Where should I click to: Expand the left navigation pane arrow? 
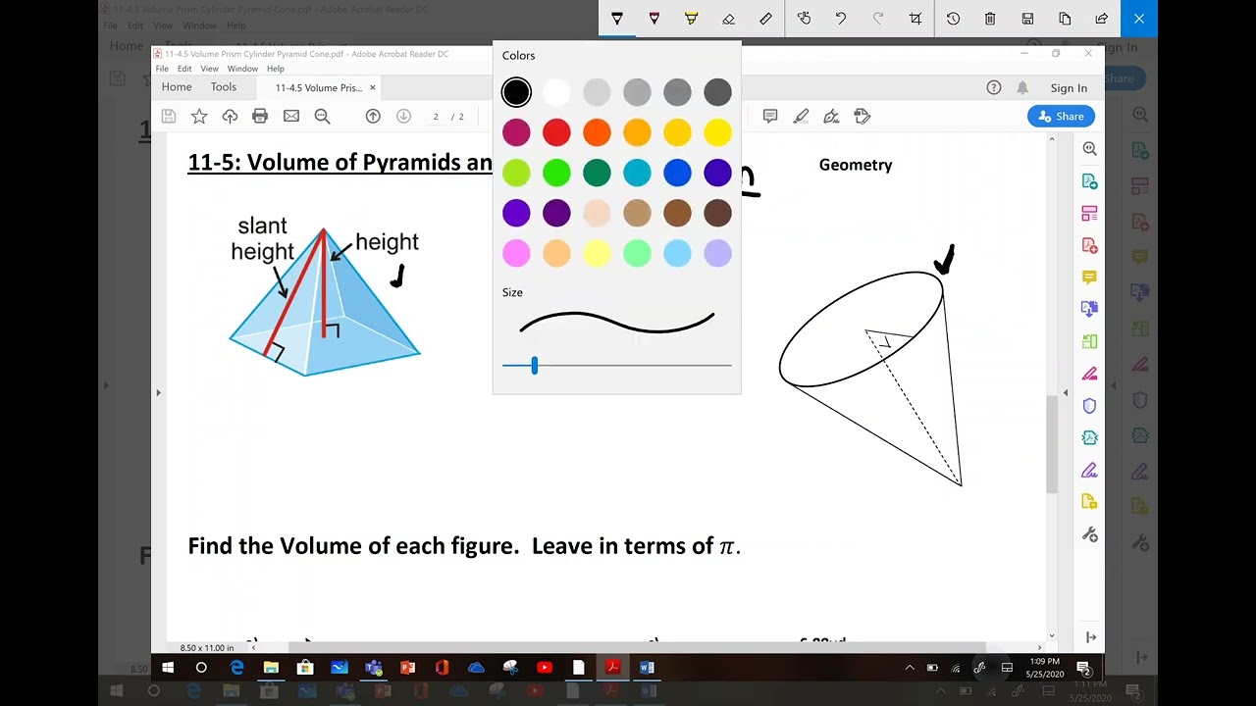[158, 392]
